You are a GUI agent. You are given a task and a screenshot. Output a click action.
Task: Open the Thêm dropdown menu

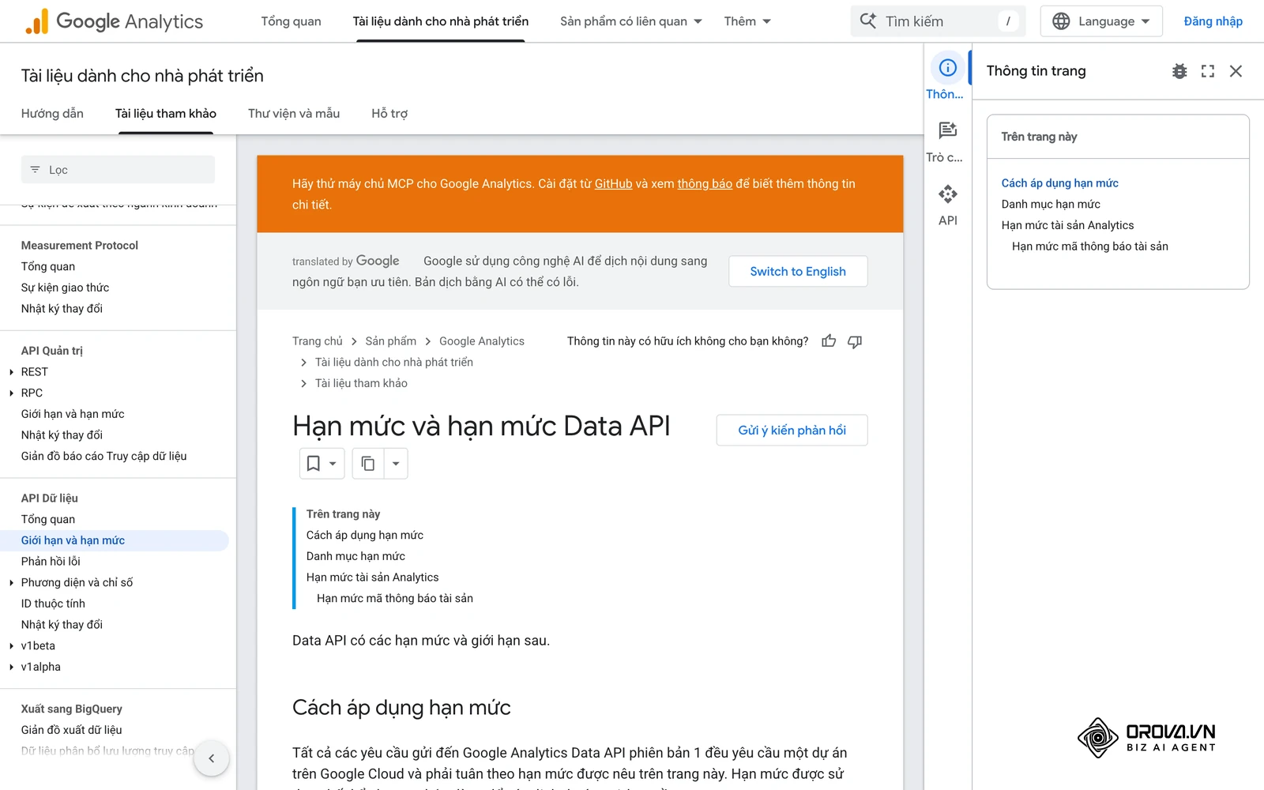(x=747, y=21)
